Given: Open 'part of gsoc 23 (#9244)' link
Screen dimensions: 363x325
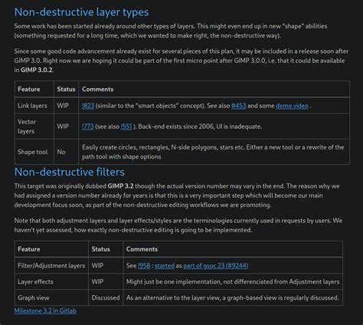Looking at the screenshot, I should point(216,265).
